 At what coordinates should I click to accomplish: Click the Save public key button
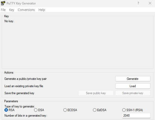point(96,93)
